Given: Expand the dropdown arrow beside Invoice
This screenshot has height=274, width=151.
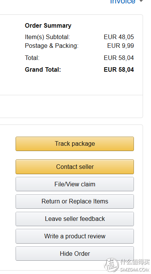Looking at the screenshot, I should click(141, 1).
